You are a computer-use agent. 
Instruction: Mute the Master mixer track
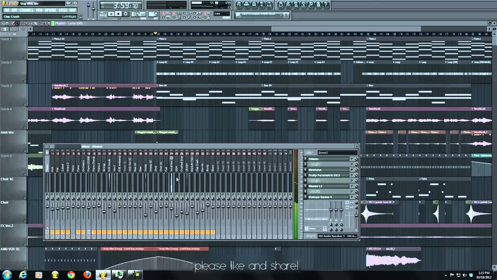(47, 194)
